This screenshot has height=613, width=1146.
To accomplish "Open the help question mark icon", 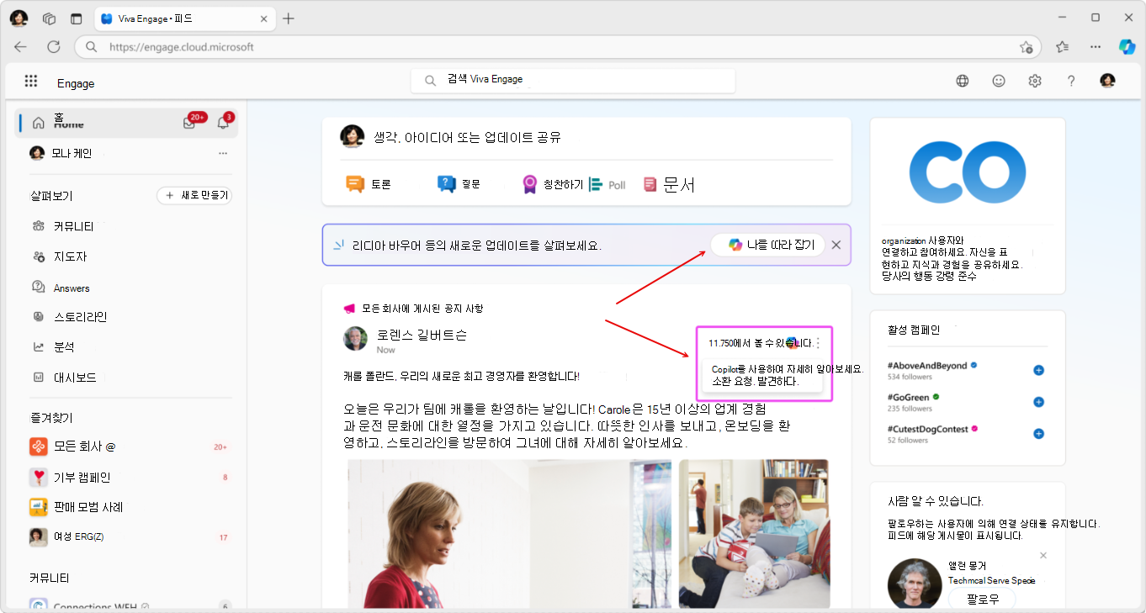I will tap(1071, 81).
